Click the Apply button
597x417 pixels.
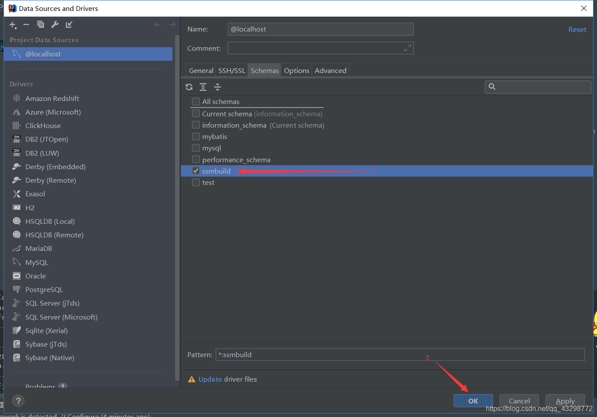pos(565,401)
